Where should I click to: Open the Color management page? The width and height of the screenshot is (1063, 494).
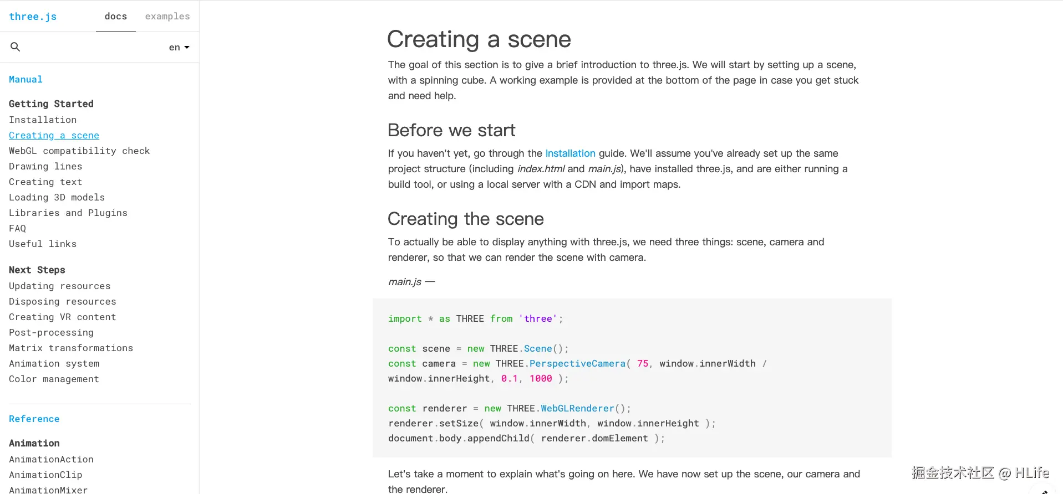[54, 379]
